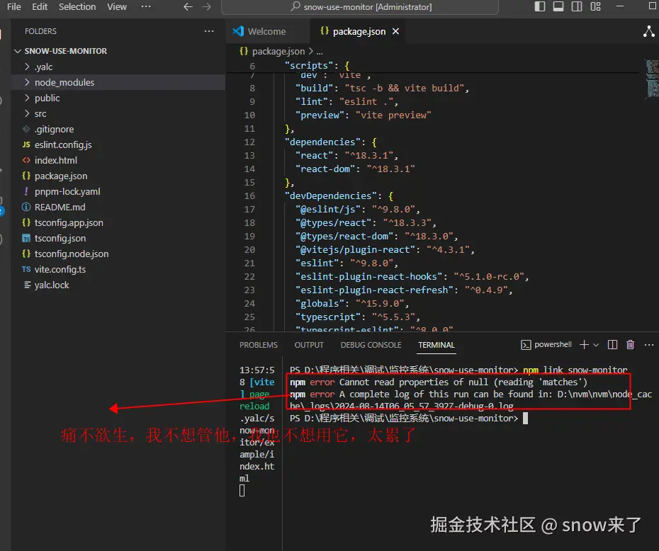Click the "devDependencies" key on line 16

tap(333, 195)
